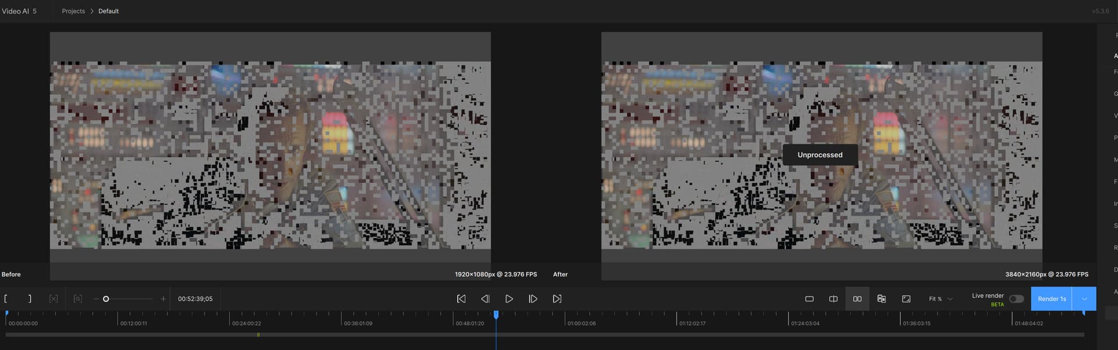Set trim end with right bracket icon
Viewport: 1118px width, 350px height.
(x=30, y=299)
